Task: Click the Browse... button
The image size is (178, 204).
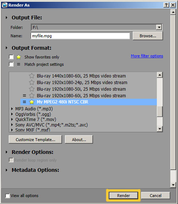Action: click(148, 36)
